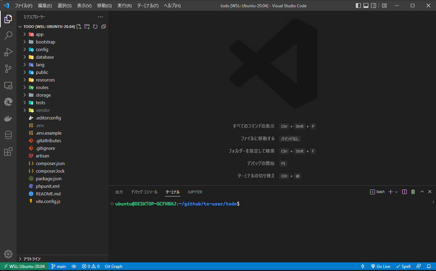Open Git Graph from status bar
The width and height of the screenshot is (436, 271).
[114, 266]
